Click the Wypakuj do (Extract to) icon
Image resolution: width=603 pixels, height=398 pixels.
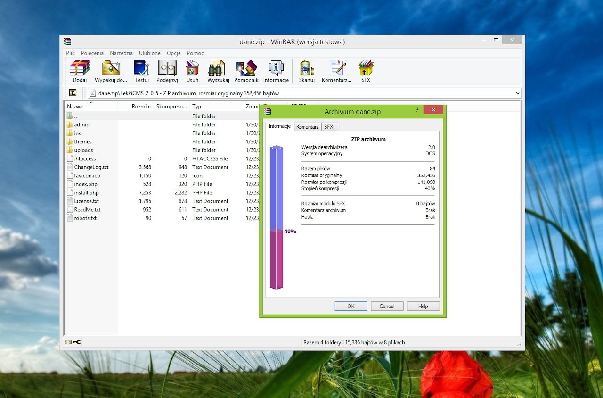(111, 68)
